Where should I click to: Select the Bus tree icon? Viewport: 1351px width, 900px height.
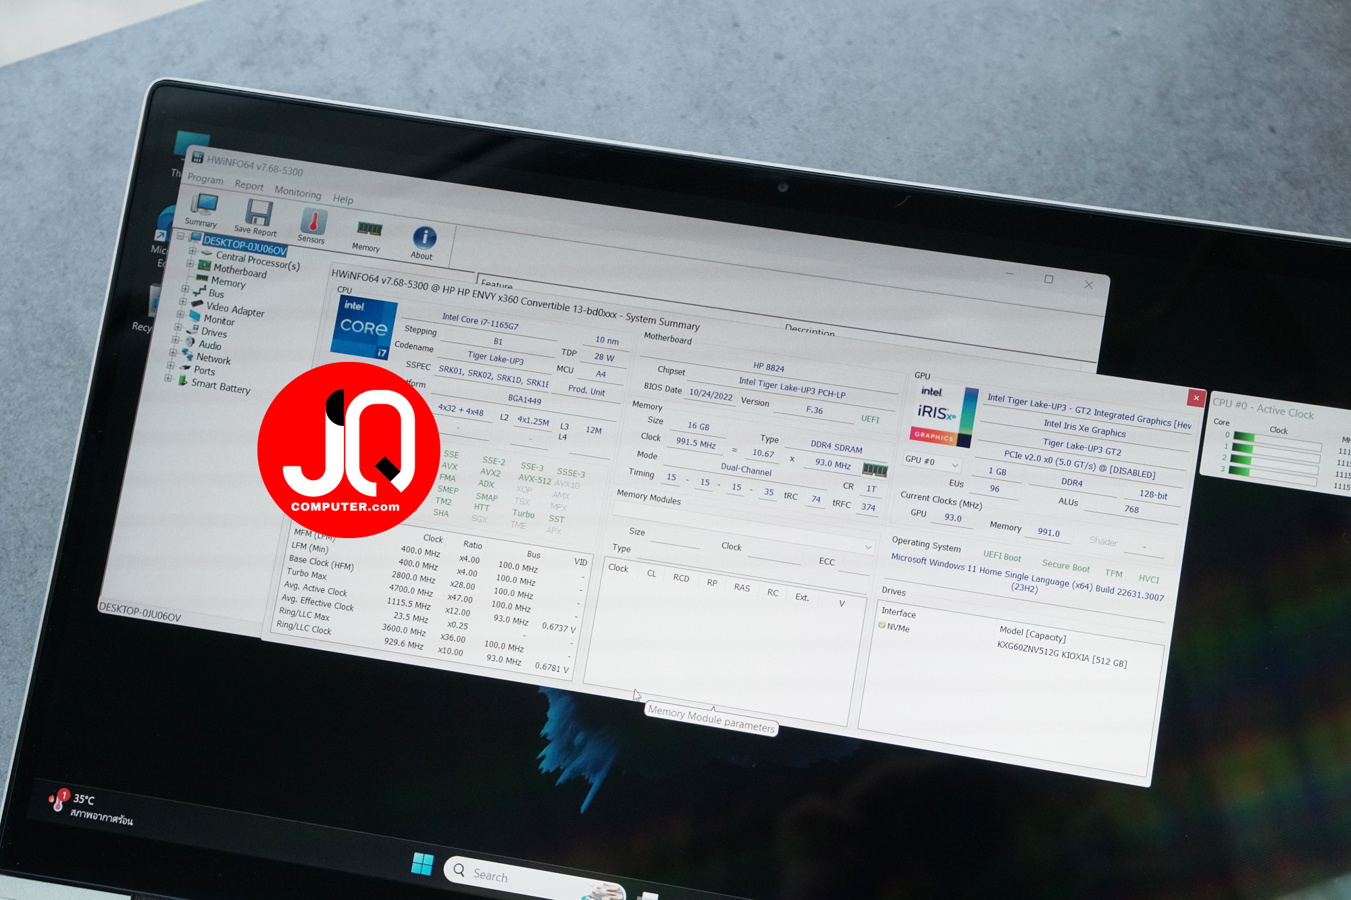199,290
